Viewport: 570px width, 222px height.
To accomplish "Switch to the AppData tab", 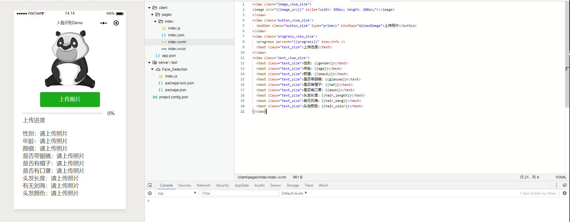I will (x=241, y=185).
